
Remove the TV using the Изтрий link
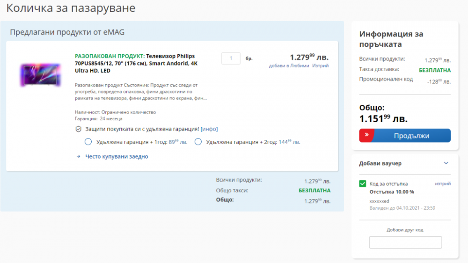click(x=321, y=66)
